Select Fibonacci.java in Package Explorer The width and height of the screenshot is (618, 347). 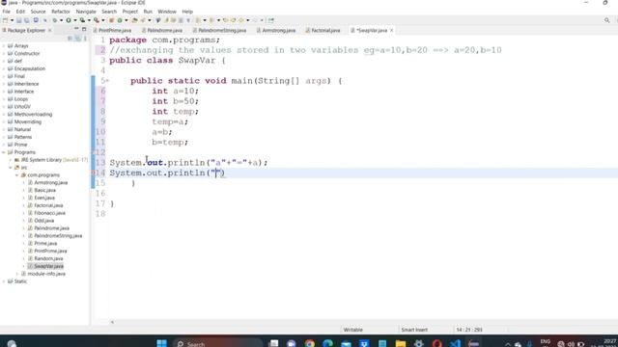coord(49,213)
